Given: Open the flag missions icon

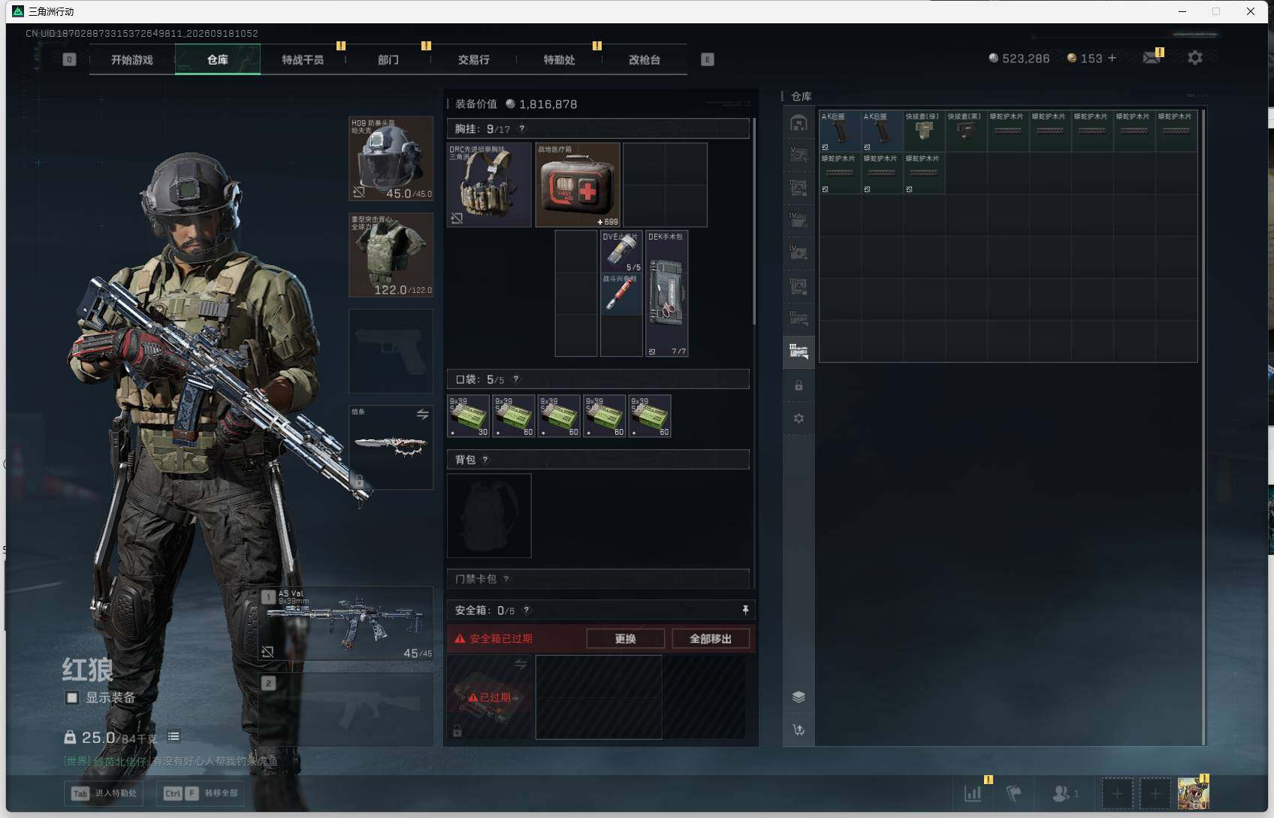Looking at the screenshot, I should [1014, 793].
